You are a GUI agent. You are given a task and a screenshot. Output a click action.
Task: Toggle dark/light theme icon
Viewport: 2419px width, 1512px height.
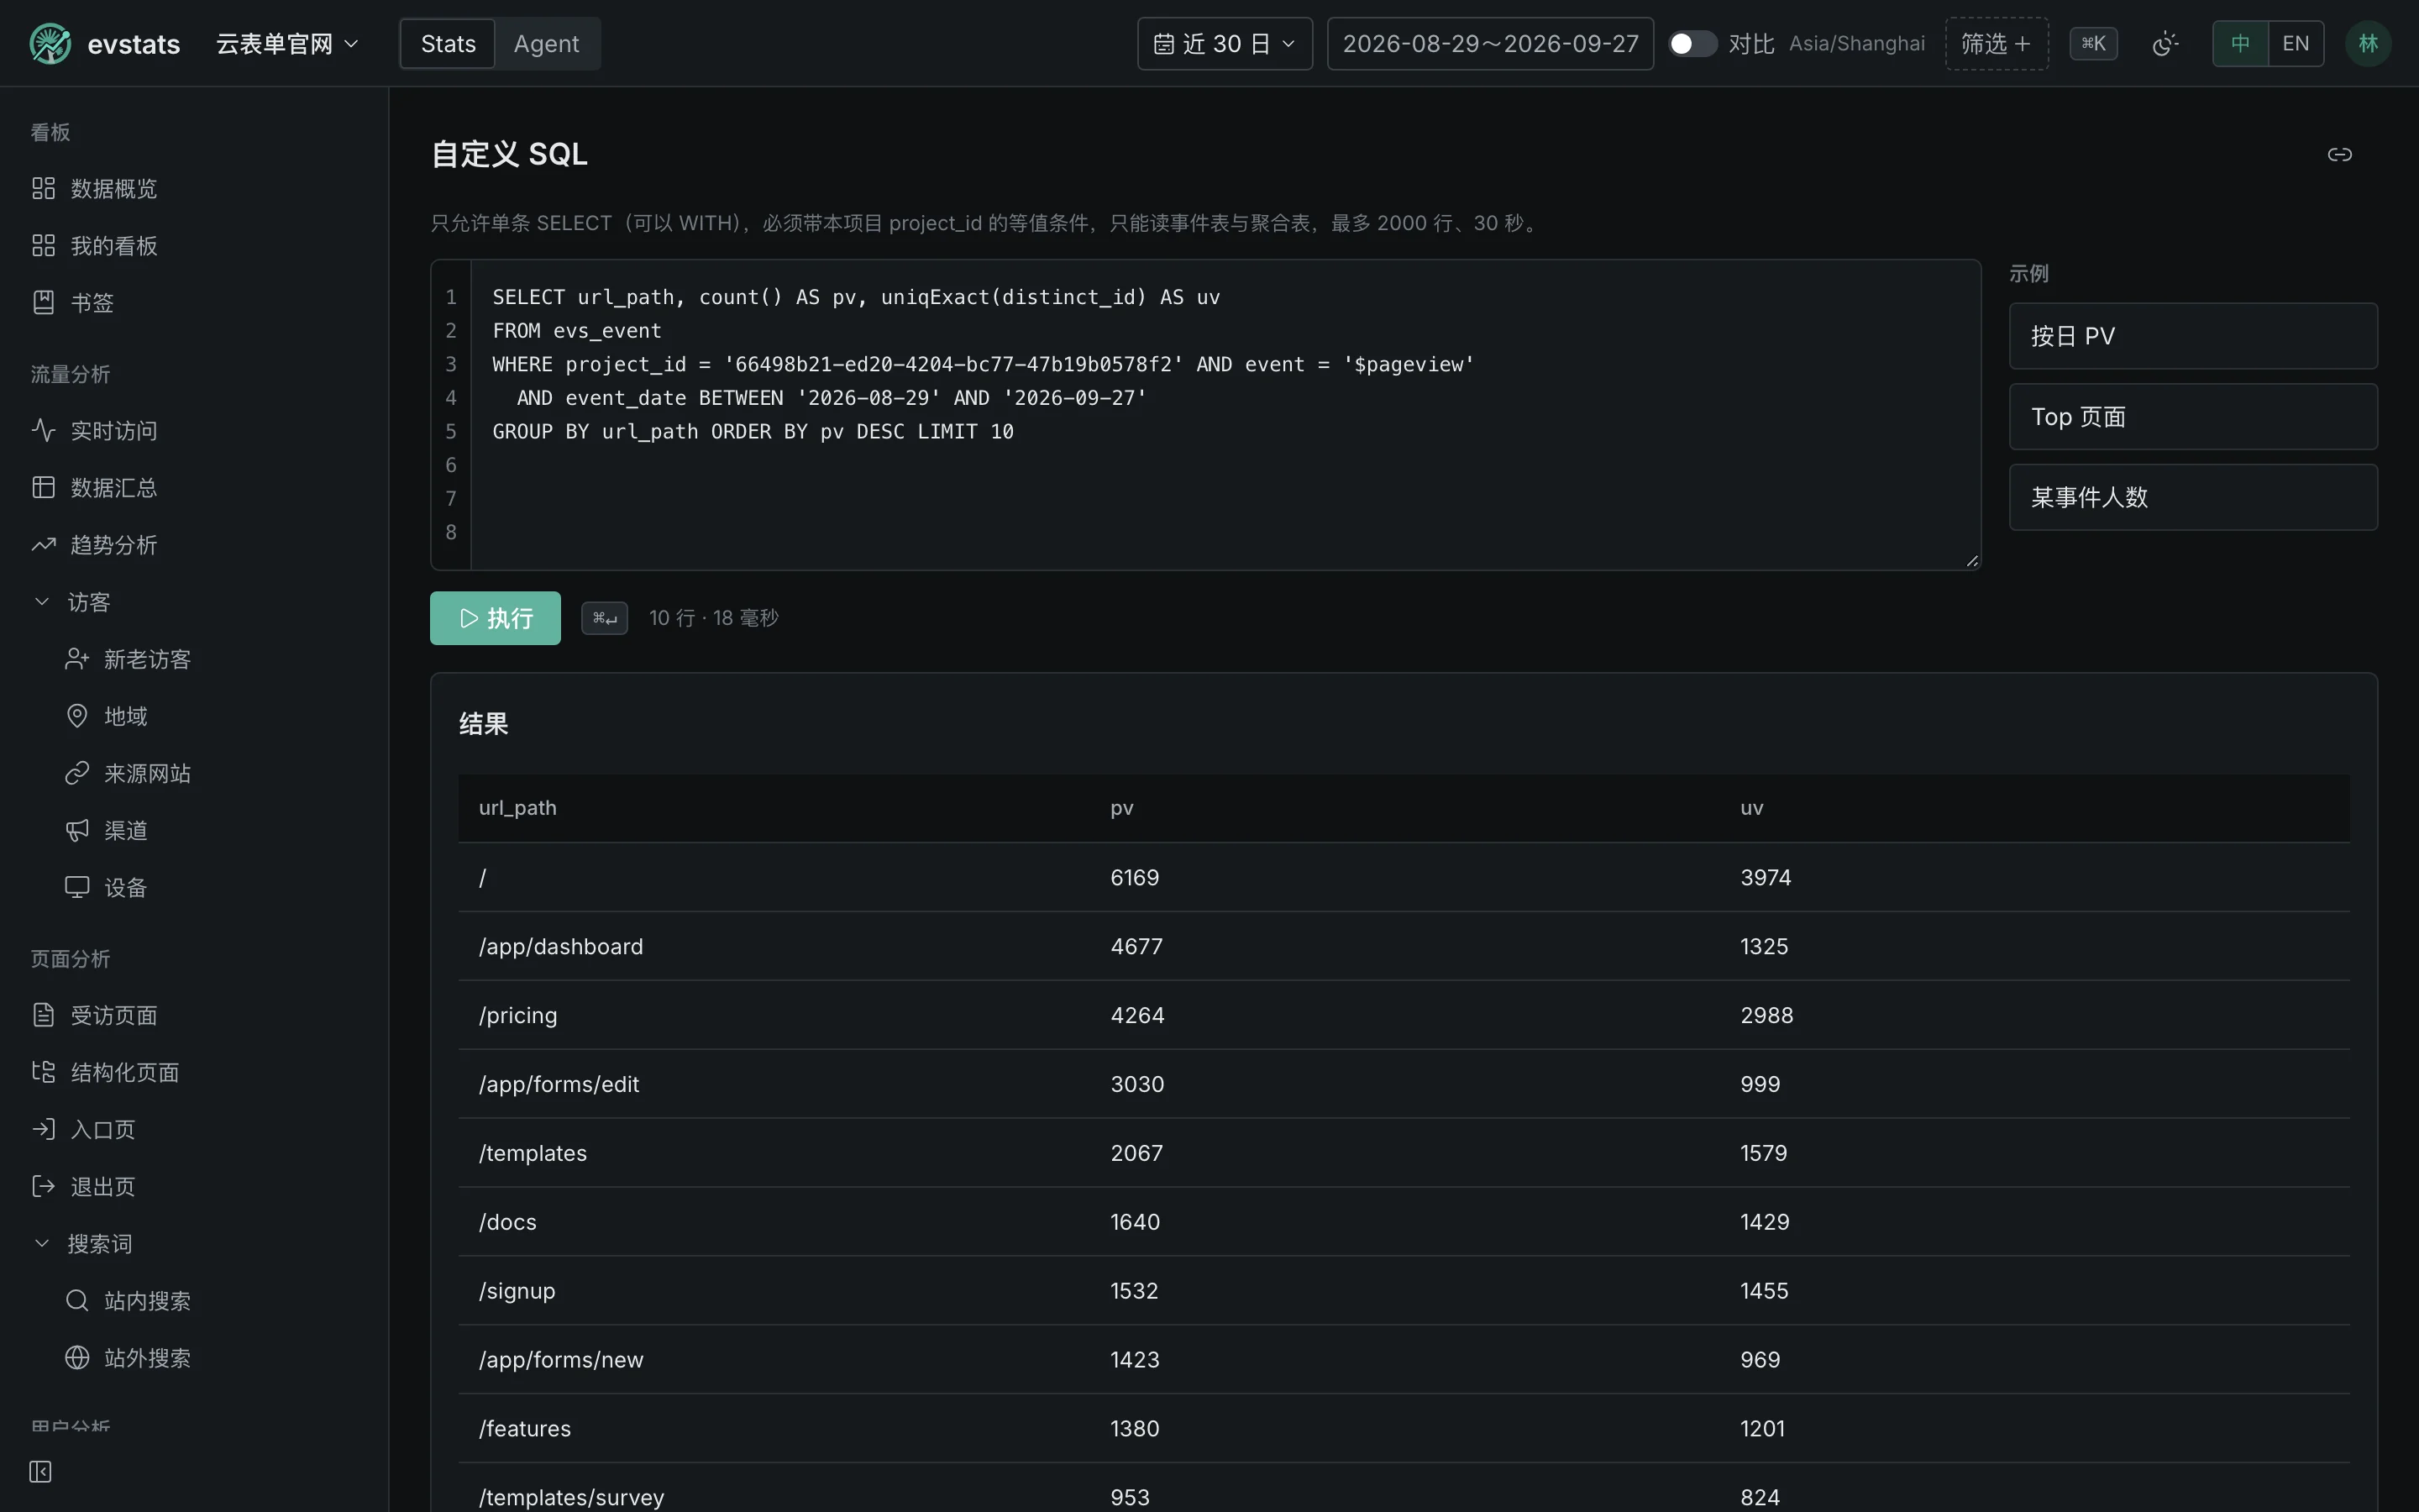pos(2165,44)
